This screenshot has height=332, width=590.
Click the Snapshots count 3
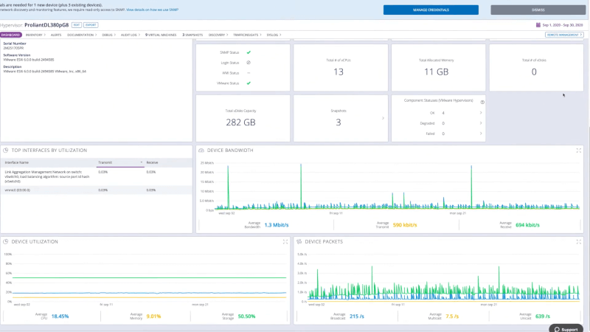(339, 122)
